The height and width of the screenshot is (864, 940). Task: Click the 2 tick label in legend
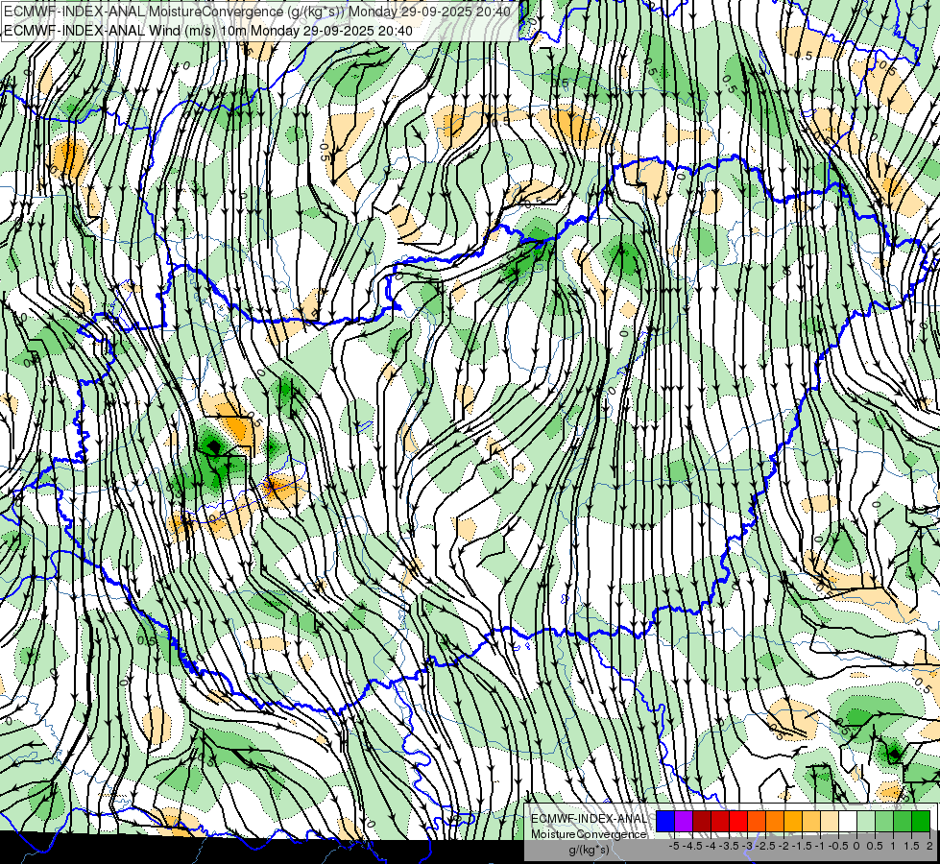coord(929,846)
